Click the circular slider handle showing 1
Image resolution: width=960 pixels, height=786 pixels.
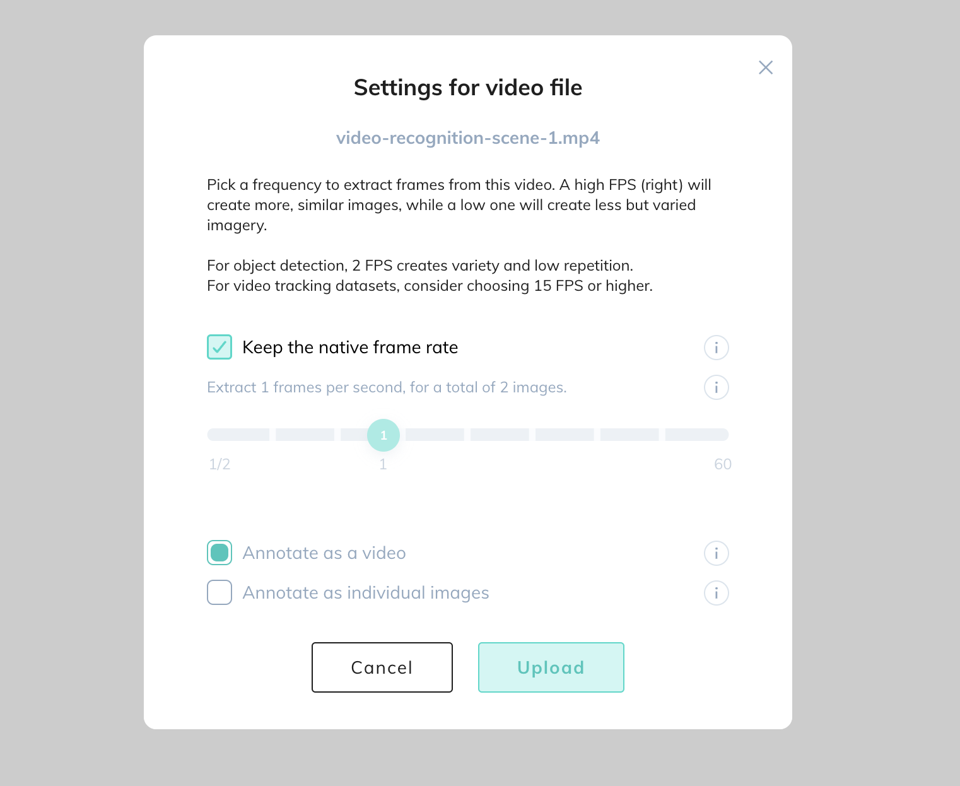[x=383, y=435]
